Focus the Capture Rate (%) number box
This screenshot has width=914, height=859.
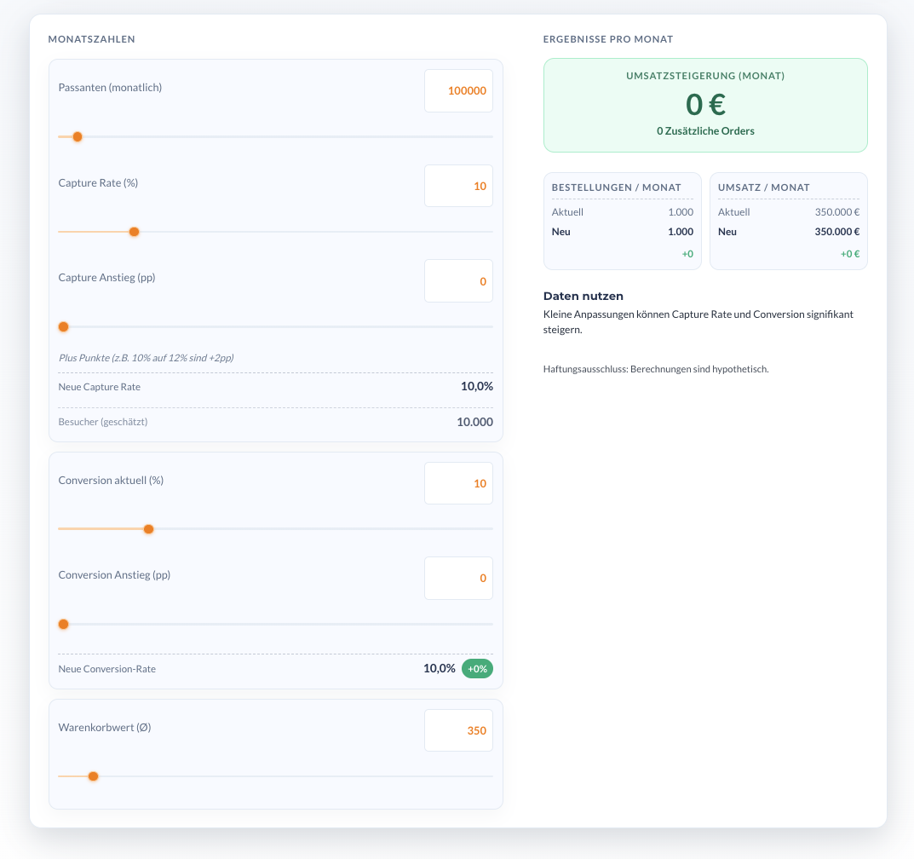tap(458, 186)
